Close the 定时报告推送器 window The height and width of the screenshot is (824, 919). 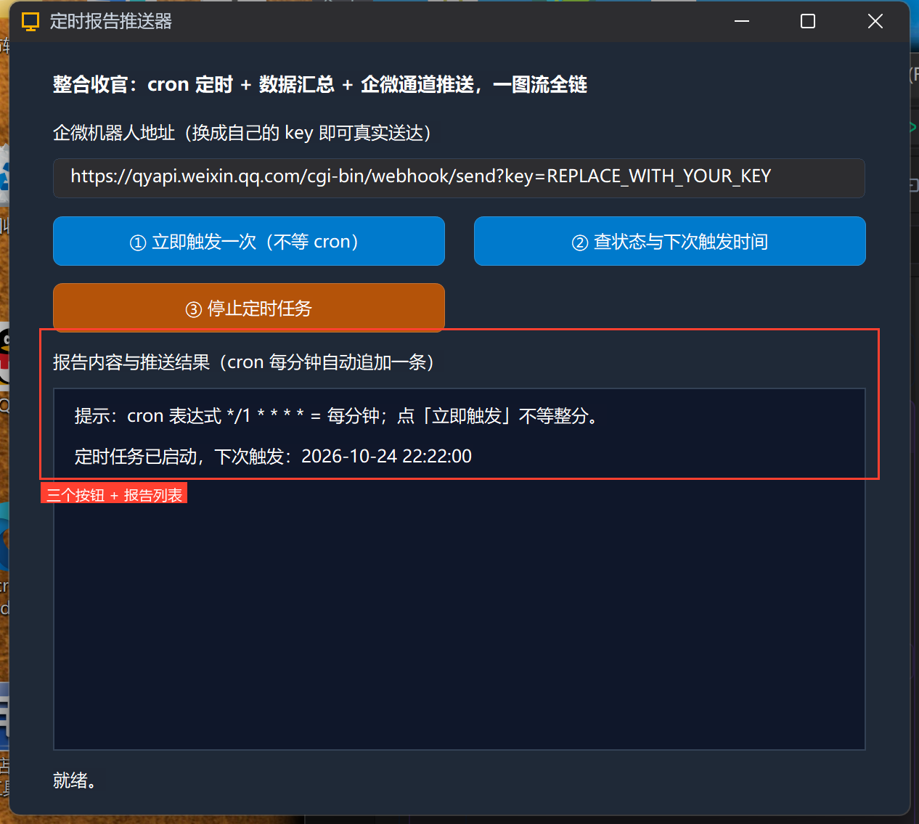point(875,21)
